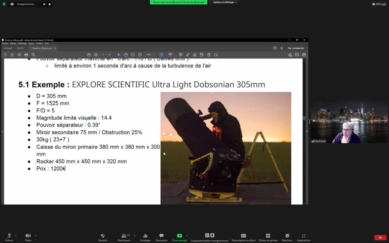Click the Acrobat vertical scrollbar thumb
The width and height of the screenshot is (389, 243).
coord(304,118)
